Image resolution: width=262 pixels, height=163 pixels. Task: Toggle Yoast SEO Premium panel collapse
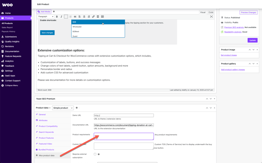pos(214,99)
